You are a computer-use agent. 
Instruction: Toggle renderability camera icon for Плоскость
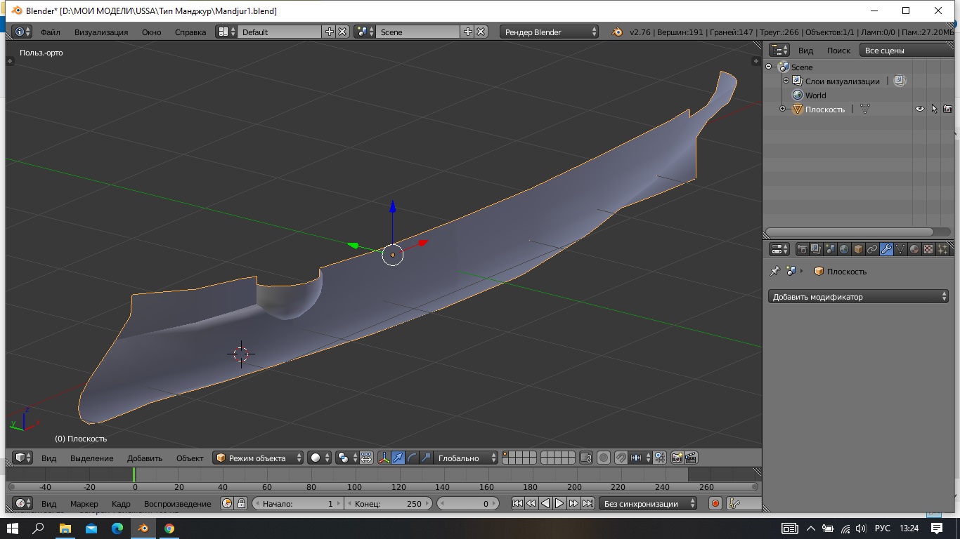tap(947, 109)
